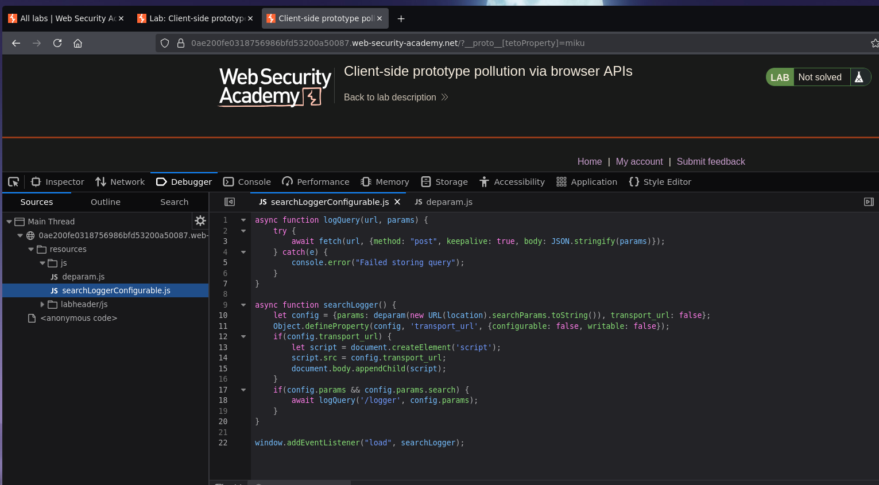Reload the current page

57,43
